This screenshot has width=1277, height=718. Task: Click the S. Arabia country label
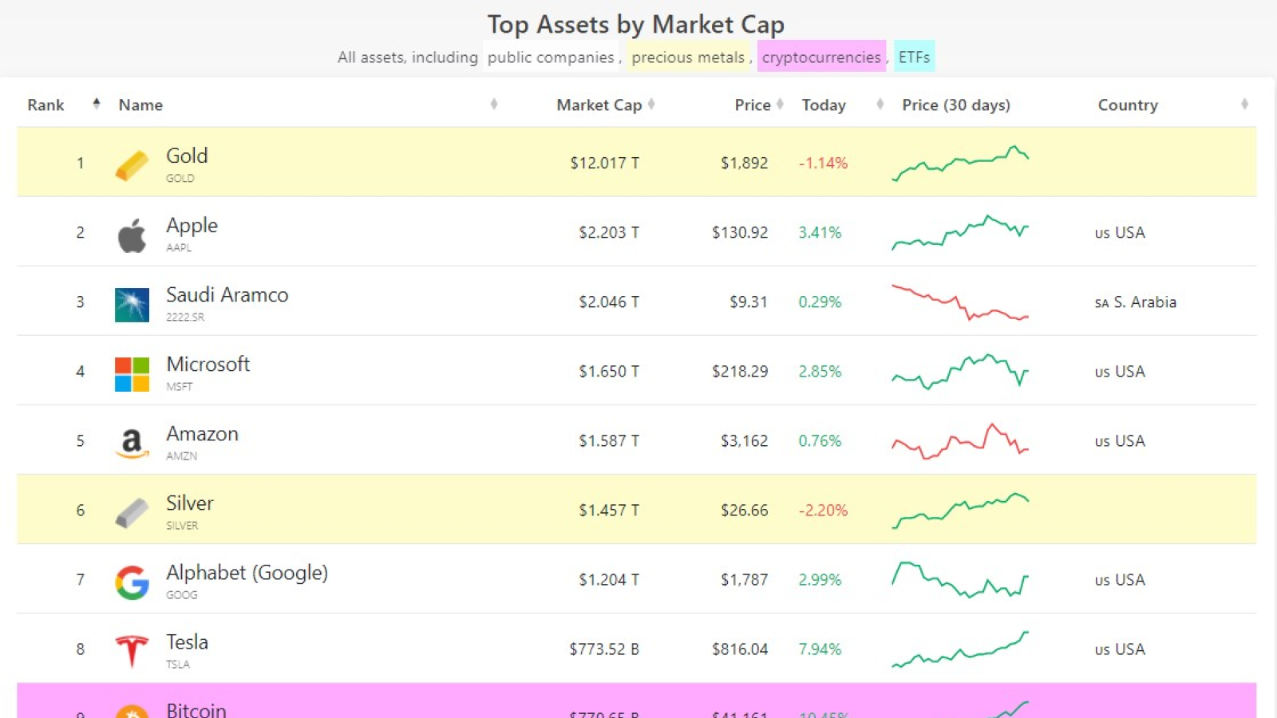[x=1135, y=302]
